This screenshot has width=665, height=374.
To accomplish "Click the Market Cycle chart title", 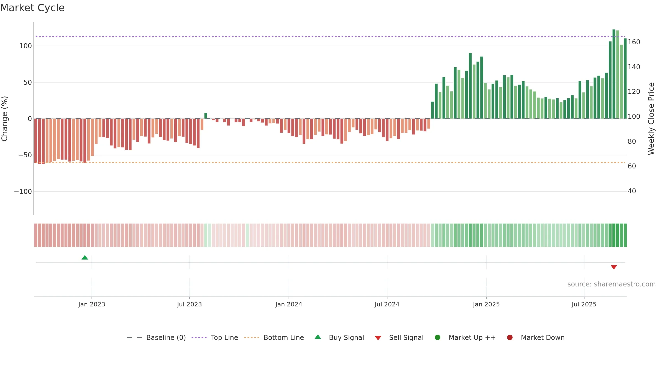I will pos(32,8).
